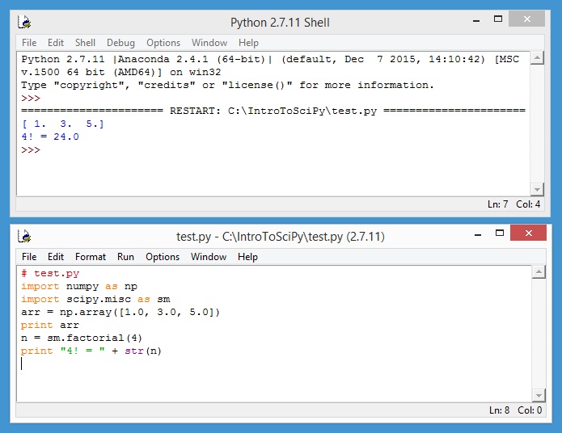Click the IDLE icon in Python Shell title bar
Image resolution: width=562 pixels, height=433 pixels.
(x=25, y=23)
